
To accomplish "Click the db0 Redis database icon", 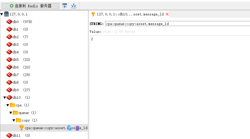I will 9,22.
